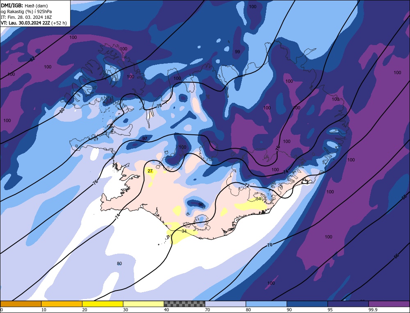The image size is (410, 313).
Task: Click the medium blue 90–95 legend swatch
Action: 307,304
